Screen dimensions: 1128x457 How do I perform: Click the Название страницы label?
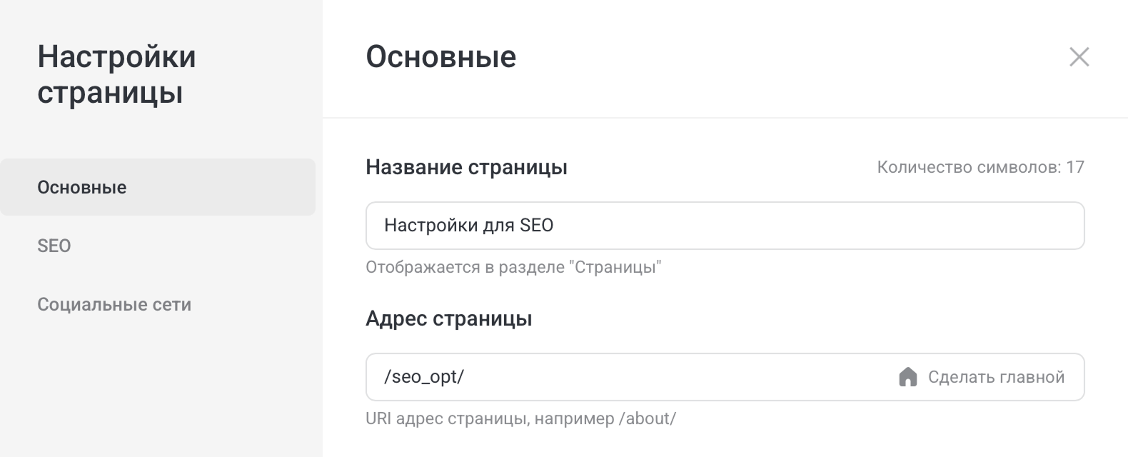pos(466,167)
